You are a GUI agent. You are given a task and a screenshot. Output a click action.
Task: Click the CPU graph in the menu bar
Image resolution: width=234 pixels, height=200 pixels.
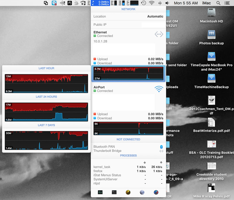(x=135, y=3)
